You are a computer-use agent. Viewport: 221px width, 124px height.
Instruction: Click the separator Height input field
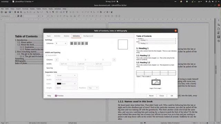[66, 88]
